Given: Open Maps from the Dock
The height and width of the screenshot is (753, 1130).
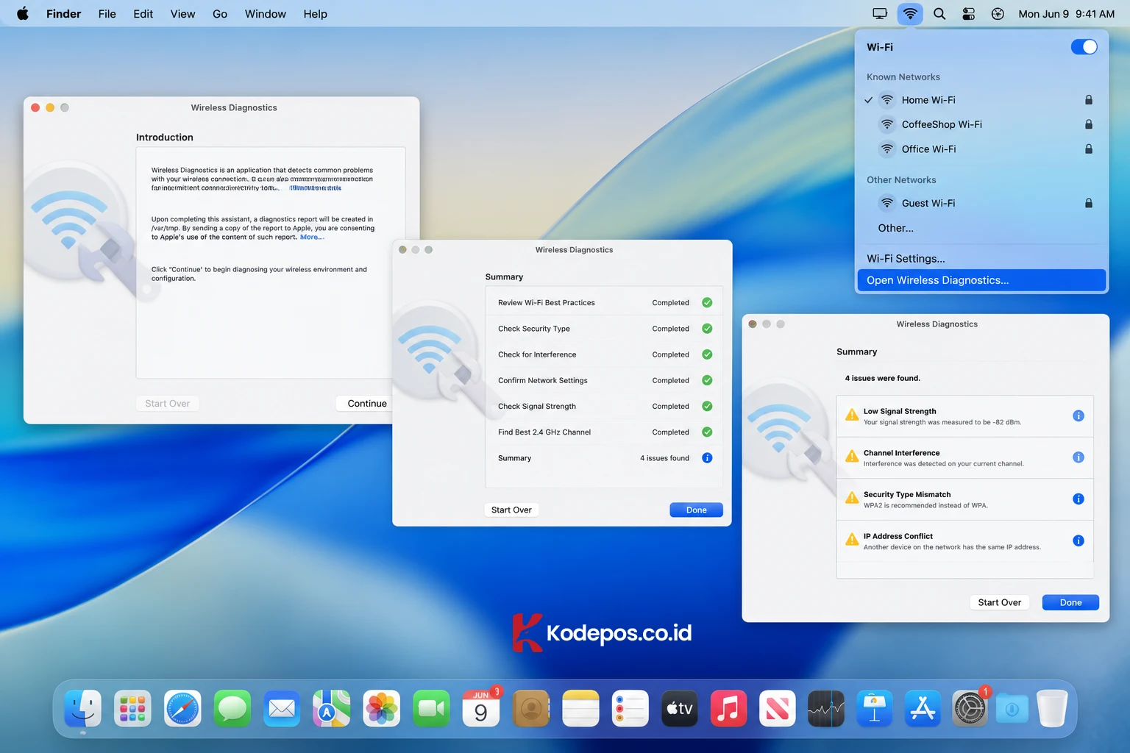Looking at the screenshot, I should click(x=332, y=709).
